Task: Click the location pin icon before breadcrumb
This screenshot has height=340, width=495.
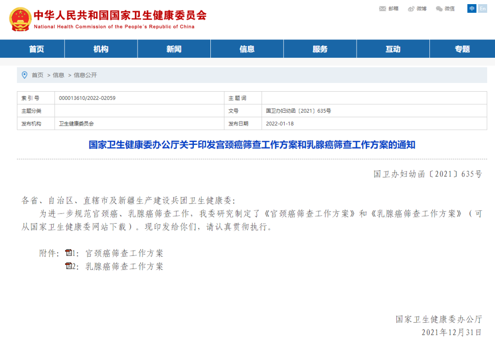Action: pos(25,75)
